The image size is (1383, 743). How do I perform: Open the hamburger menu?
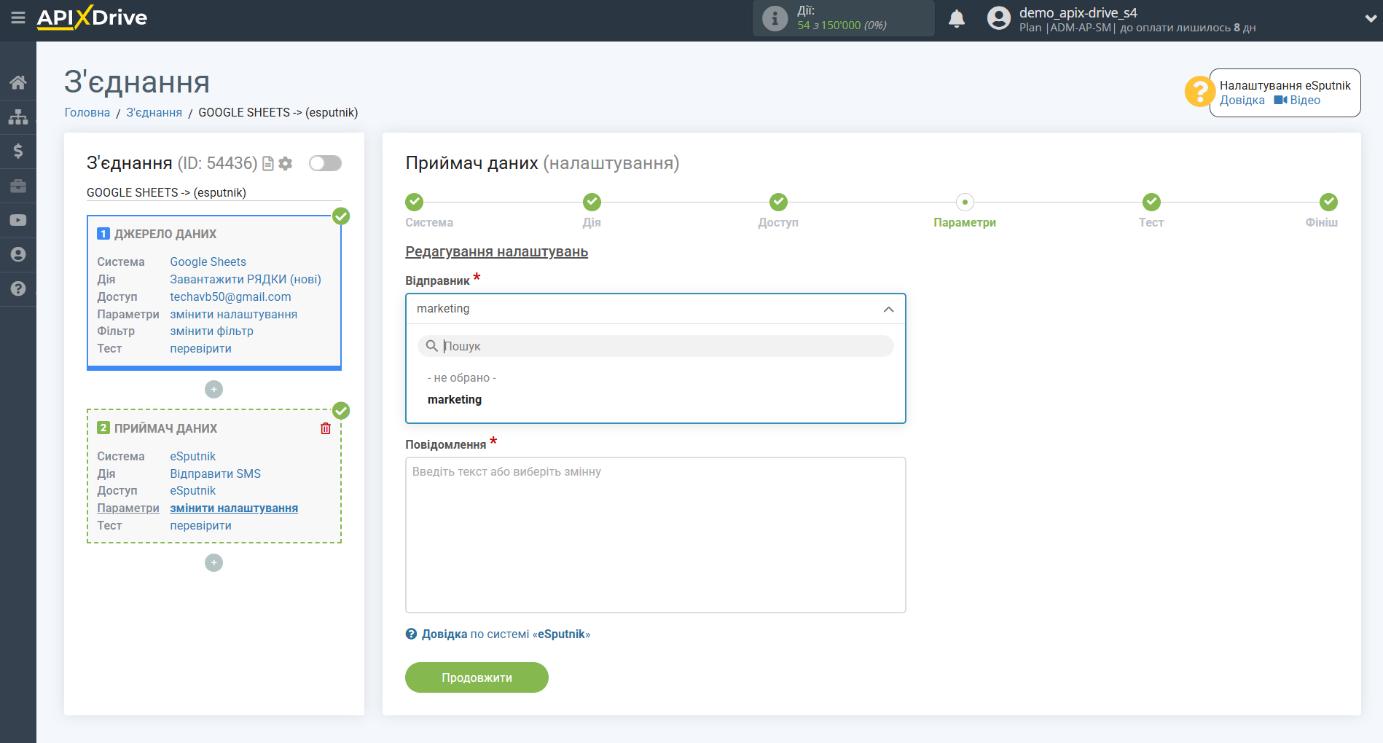pos(17,17)
